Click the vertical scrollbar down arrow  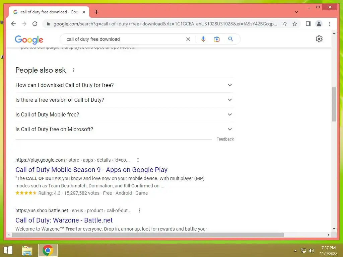[334, 229]
